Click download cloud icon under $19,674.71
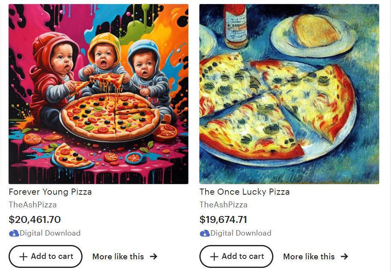391x272 pixels. tap(205, 234)
